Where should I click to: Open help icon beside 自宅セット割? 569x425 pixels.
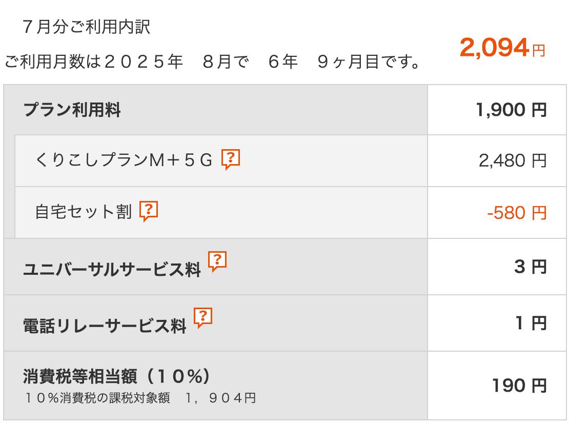(149, 211)
